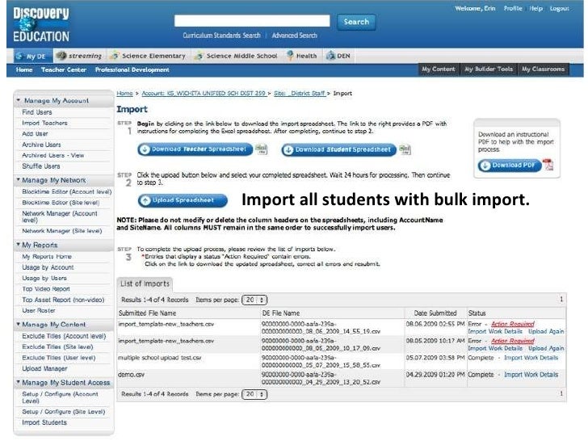Click the Excel icon beside Download Teacher Spreadsheet

[x=262, y=149]
